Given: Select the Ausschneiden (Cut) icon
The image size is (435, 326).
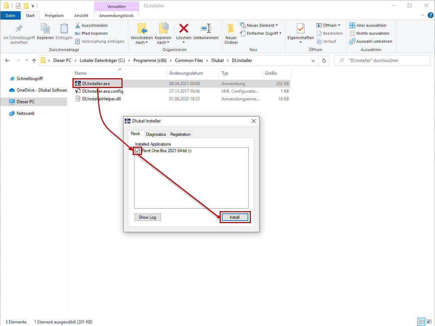Looking at the screenshot, I should pyautogui.click(x=77, y=25).
